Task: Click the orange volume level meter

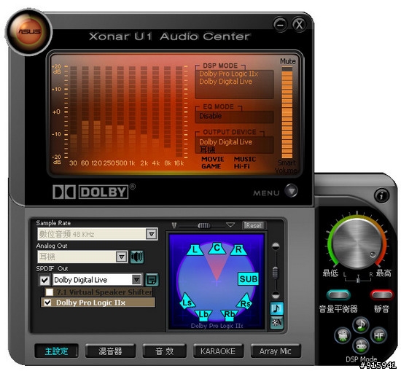Action: (x=287, y=112)
